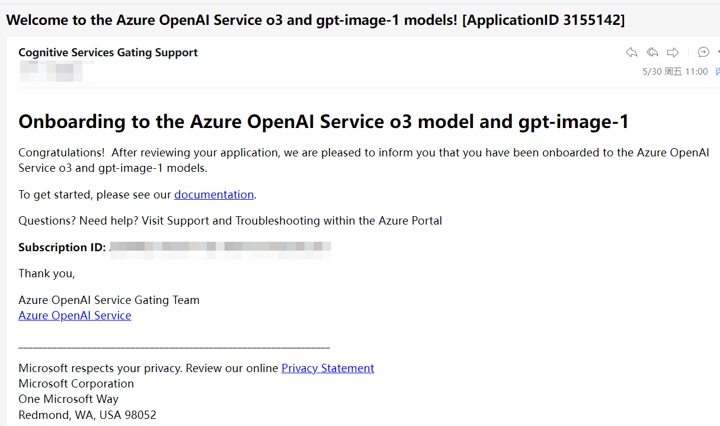
Task: Click the ApplicationID 3155142 text in the subject
Action: (x=544, y=20)
